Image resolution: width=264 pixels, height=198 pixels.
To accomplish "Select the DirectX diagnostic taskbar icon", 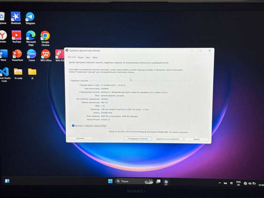I will pos(166,182).
